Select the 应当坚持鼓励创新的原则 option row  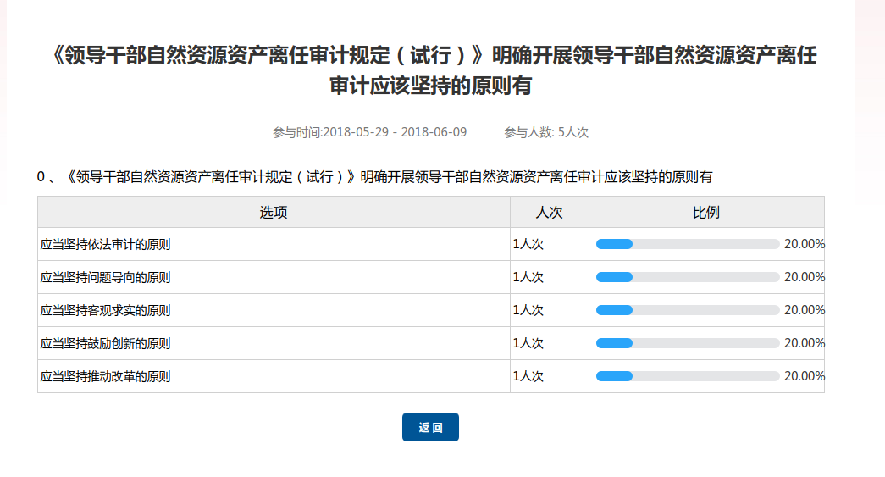[x=106, y=343]
